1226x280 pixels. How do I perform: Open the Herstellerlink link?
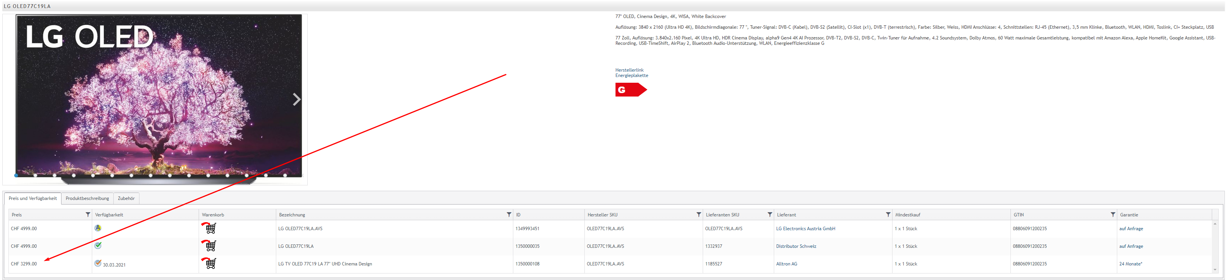tap(629, 70)
